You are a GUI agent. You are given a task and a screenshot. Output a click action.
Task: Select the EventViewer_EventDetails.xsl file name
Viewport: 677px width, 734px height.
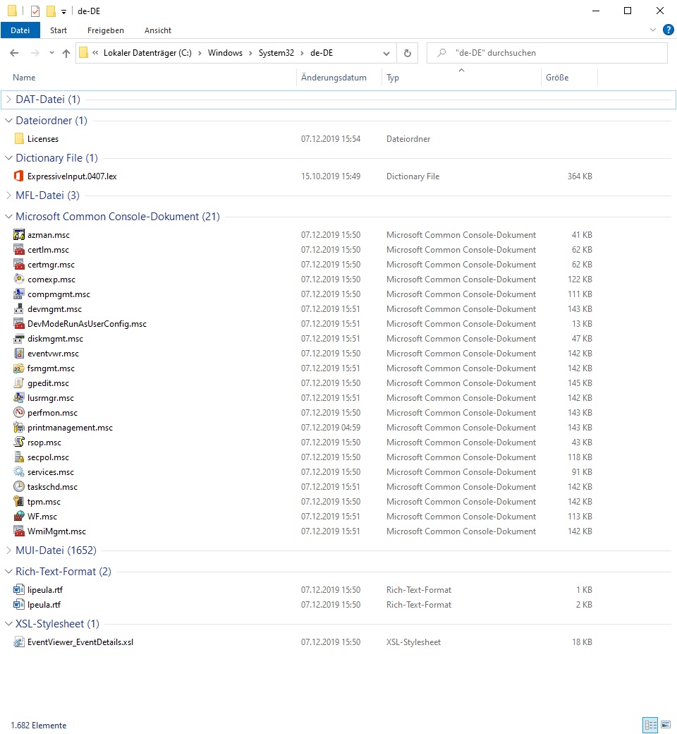pos(80,642)
